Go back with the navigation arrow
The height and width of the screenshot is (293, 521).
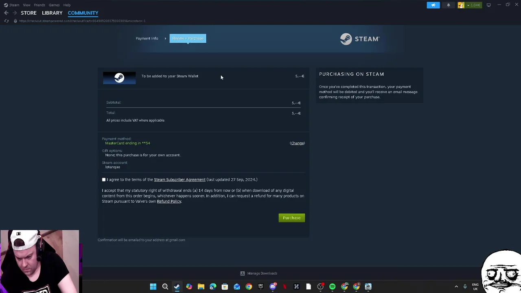click(6, 13)
